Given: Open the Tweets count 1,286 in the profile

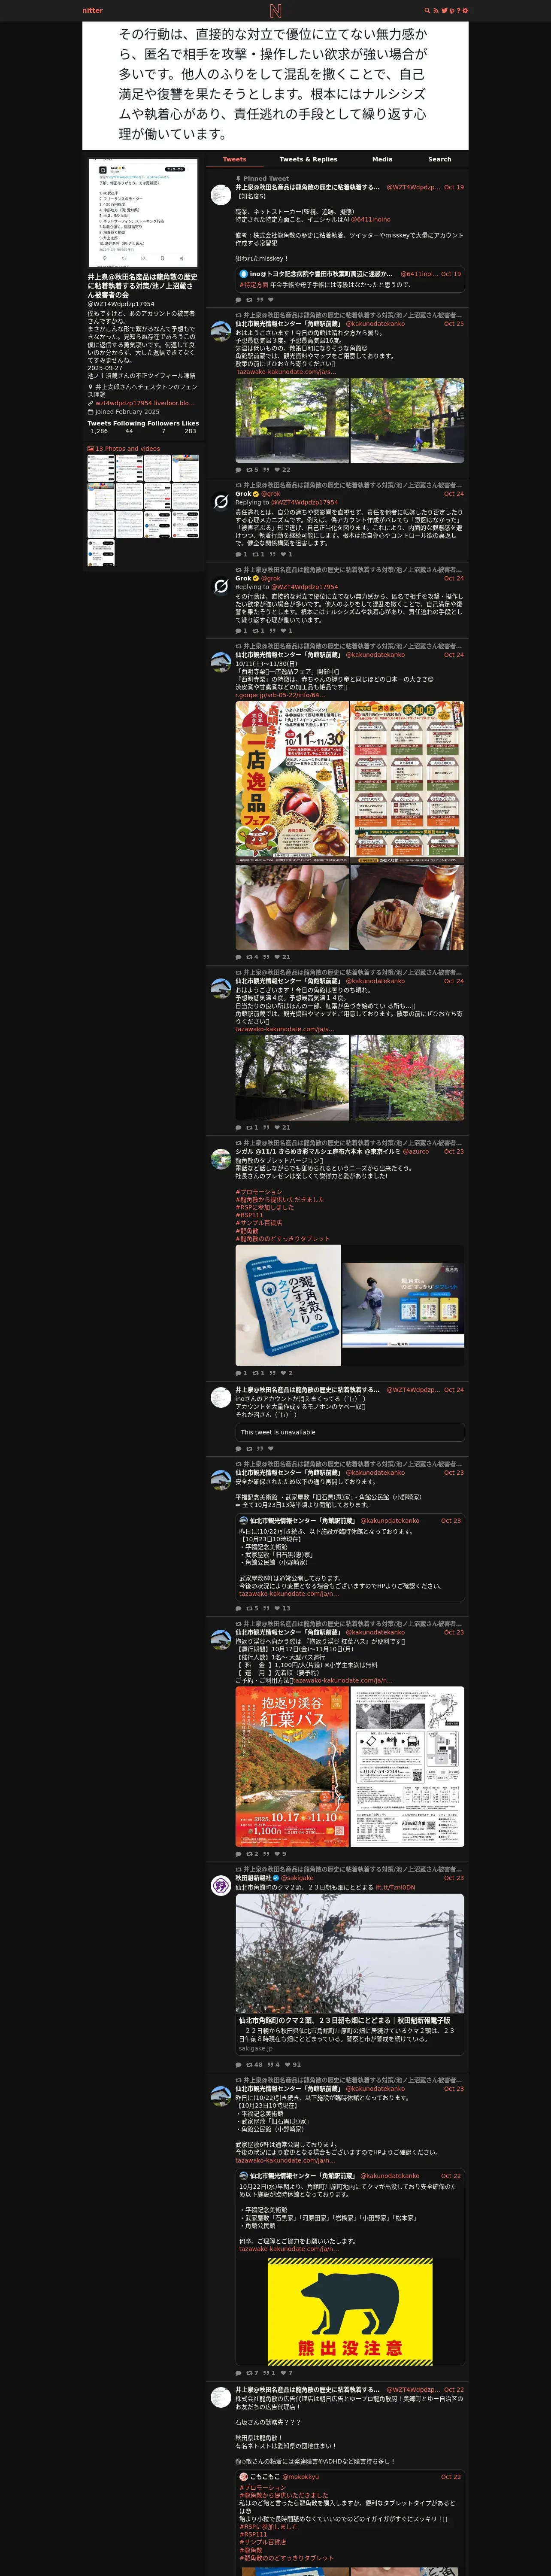Looking at the screenshot, I should tap(99, 427).
